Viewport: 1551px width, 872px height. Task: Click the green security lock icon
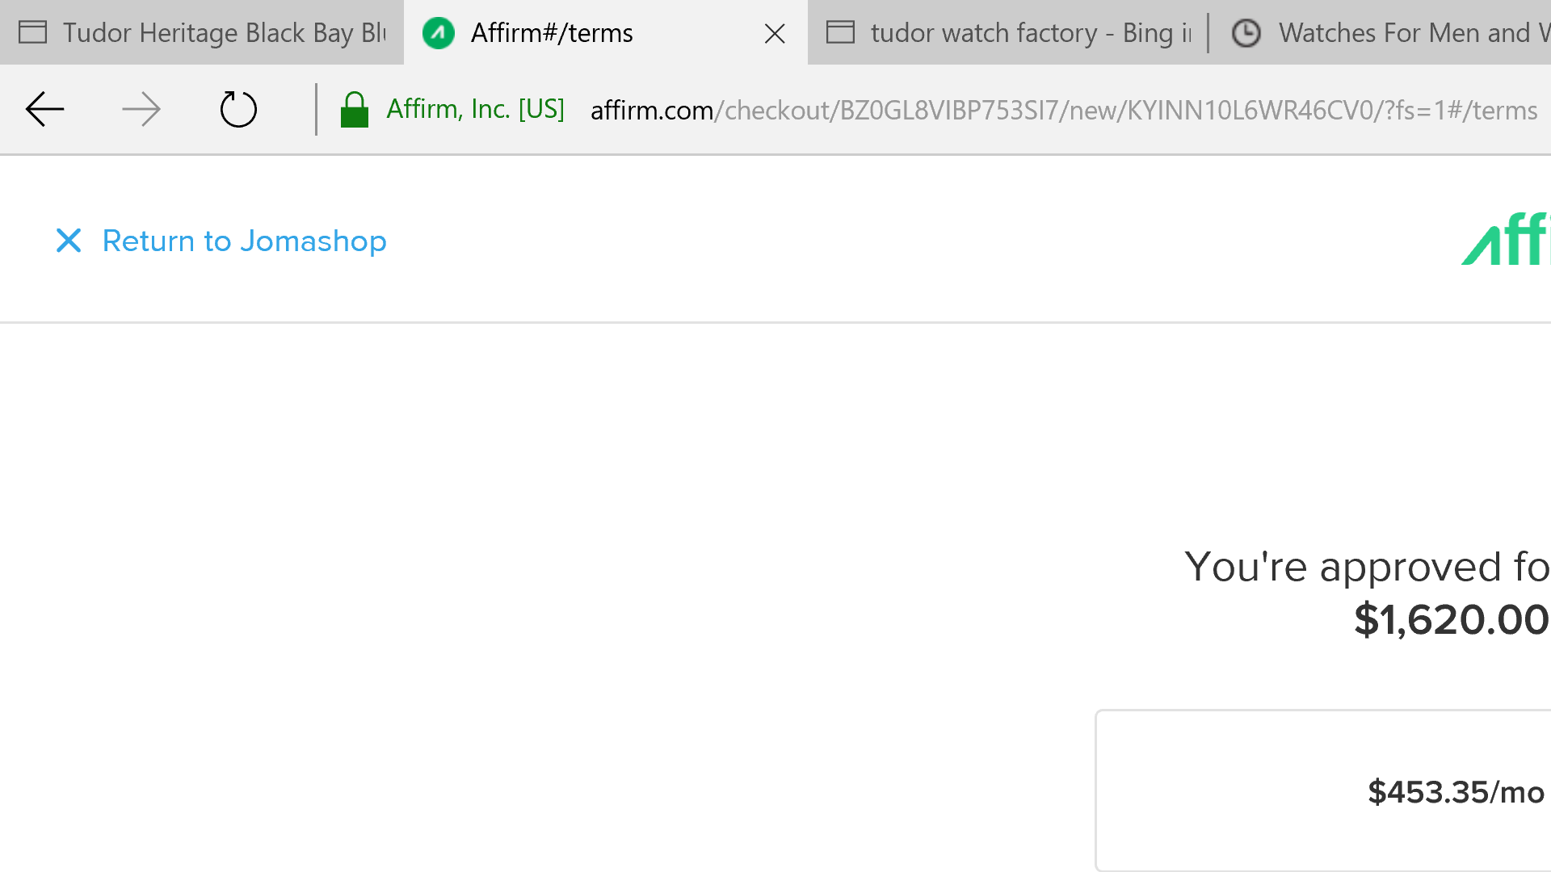(354, 110)
